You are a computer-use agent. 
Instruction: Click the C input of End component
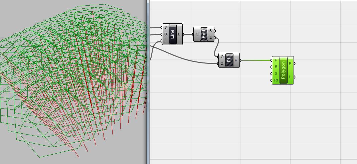pos(197,34)
